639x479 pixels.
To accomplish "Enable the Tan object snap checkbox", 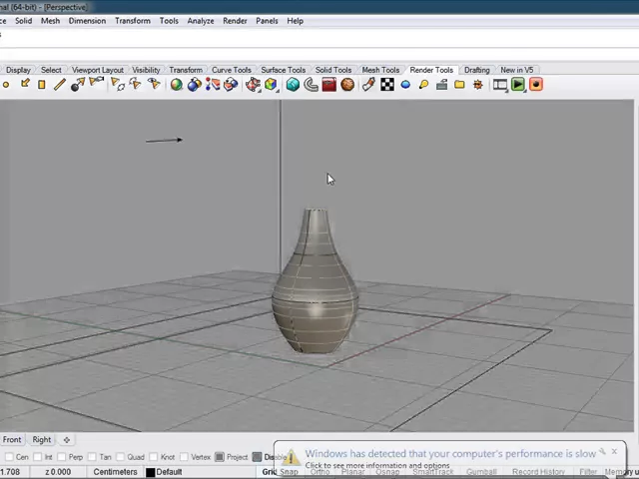I will [92, 457].
